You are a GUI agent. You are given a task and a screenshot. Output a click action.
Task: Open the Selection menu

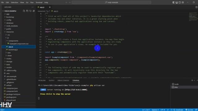click(15, 2)
